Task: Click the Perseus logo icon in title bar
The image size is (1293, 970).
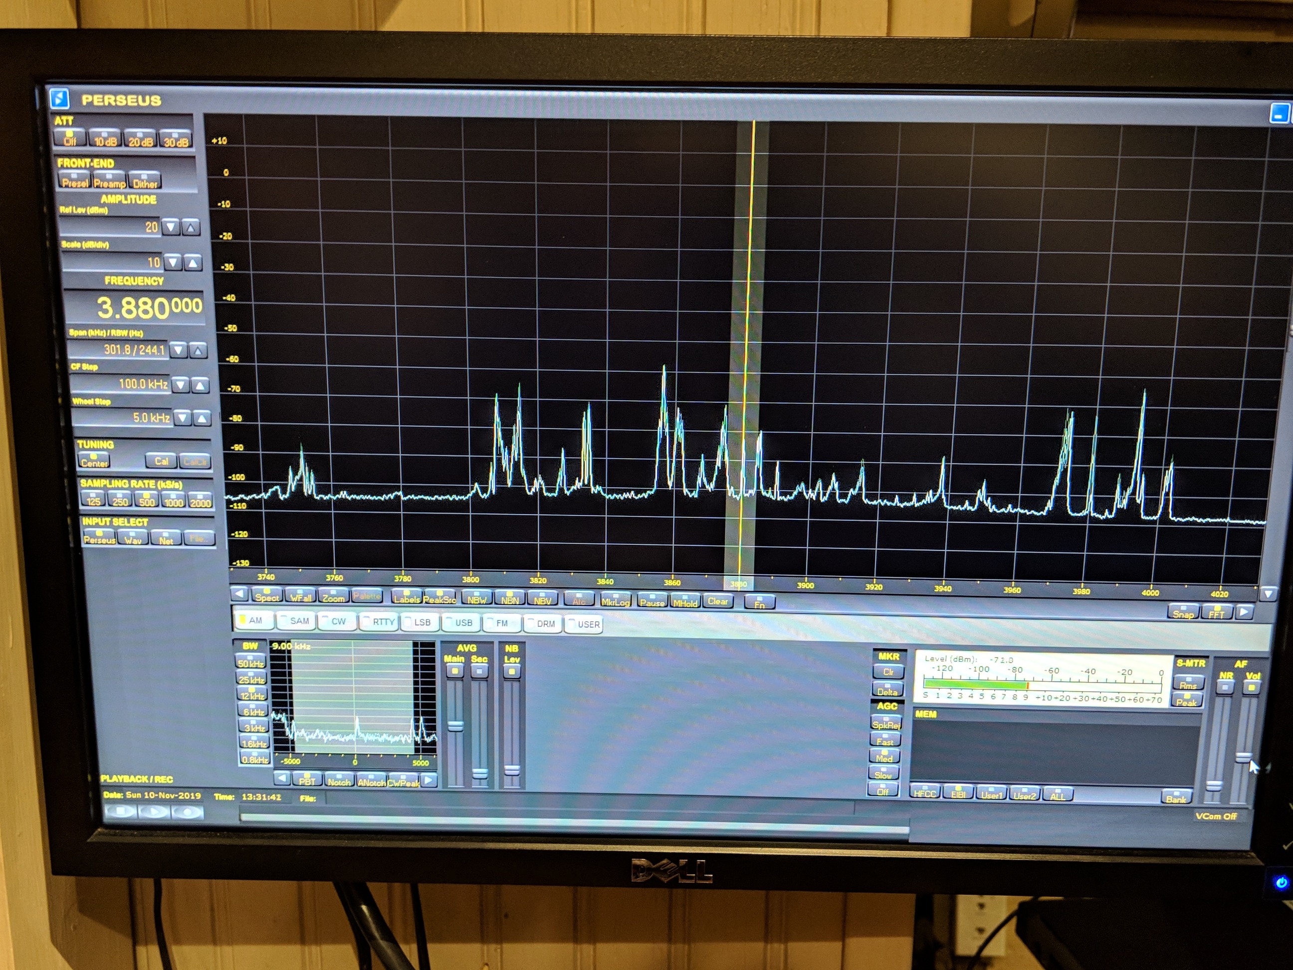Action: [x=60, y=98]
